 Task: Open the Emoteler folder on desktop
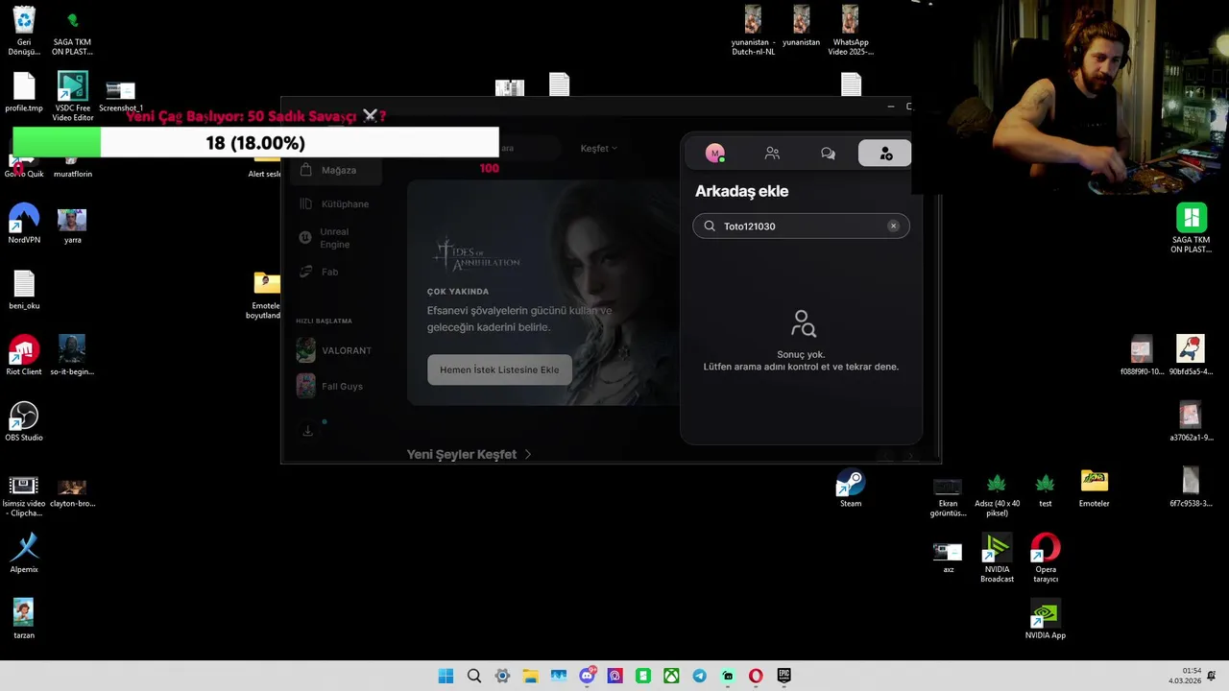pos(1094,488)
